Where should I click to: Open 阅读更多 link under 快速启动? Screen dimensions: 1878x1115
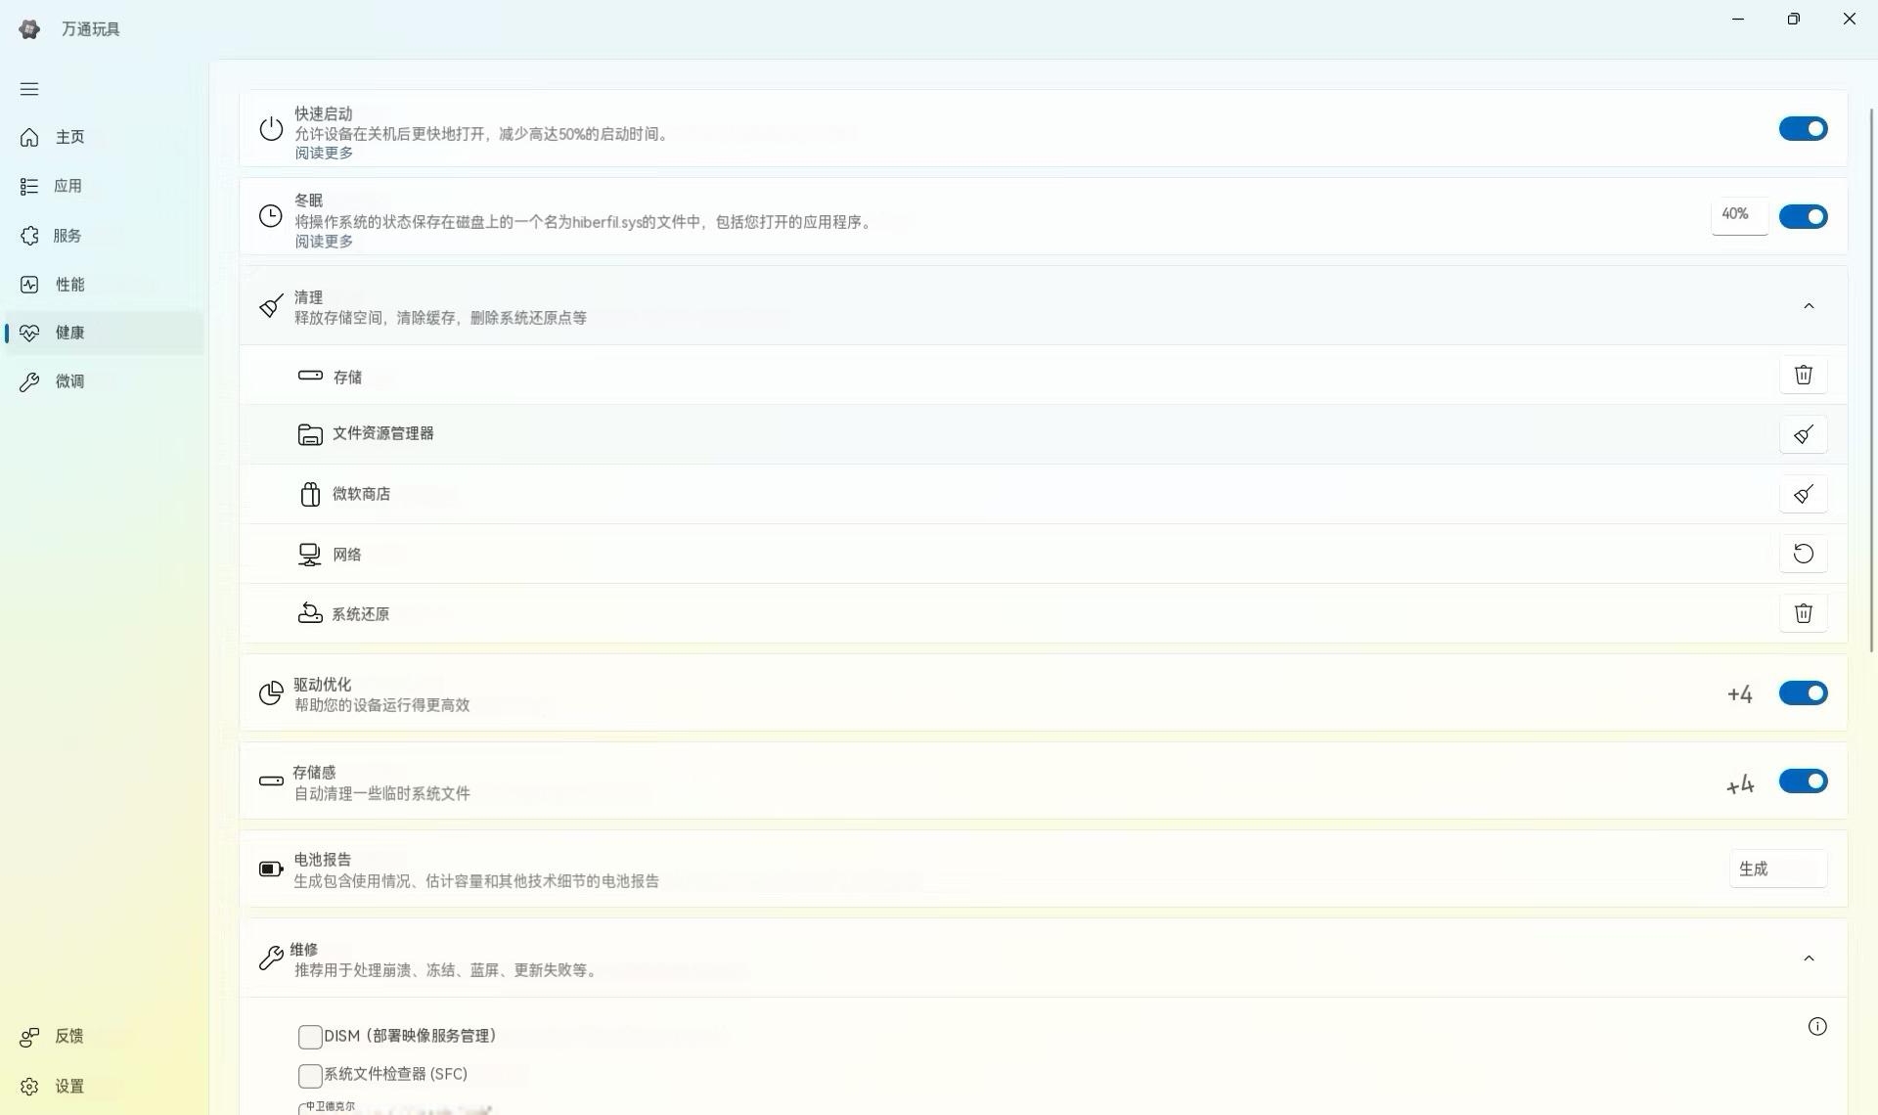click(x=324, y=153)
